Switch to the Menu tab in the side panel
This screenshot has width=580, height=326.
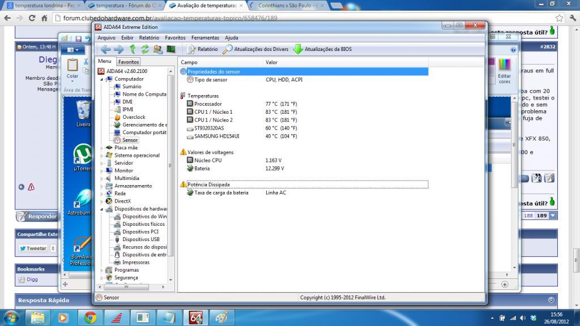pyautogui.click(x=105, y=61)
